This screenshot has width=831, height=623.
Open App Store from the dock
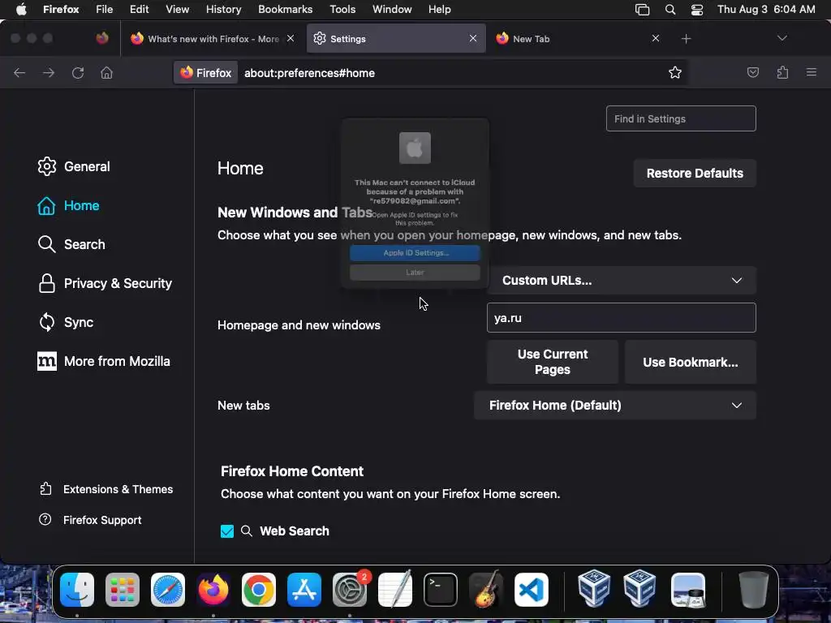(304, 590)
